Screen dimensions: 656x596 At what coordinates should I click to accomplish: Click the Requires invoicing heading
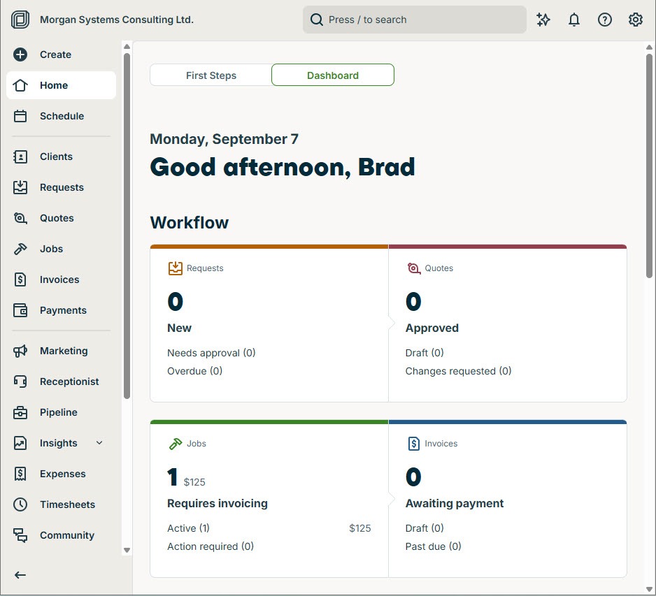217,503
